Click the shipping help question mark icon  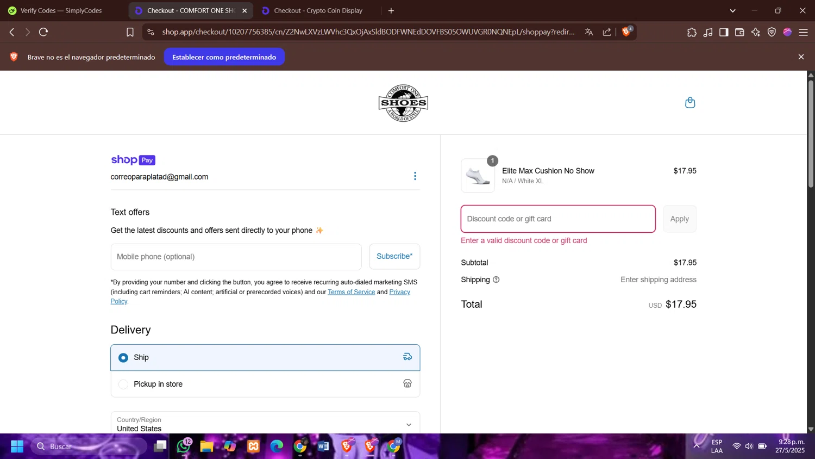click(x=496, y=280)
